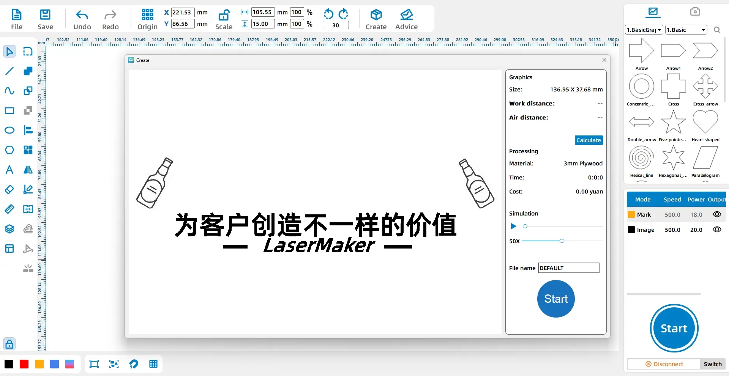Pick the blue color swatch
729x376 pixels.
(55, 364)
